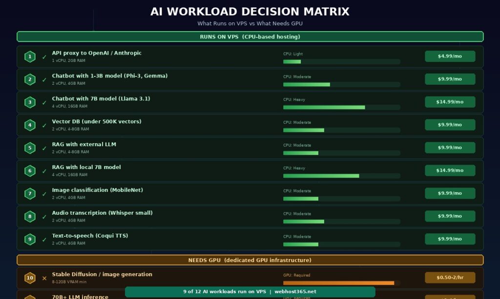The width and height of the screenshot is (500, 299).
Task: Toggle the checkmark beside Chatbot with 1-3B model
Action: tap(44, 79)
